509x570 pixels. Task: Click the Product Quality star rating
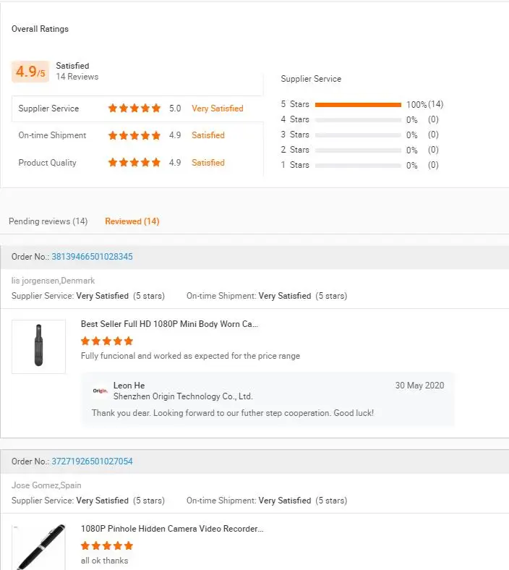pos(134,163)
